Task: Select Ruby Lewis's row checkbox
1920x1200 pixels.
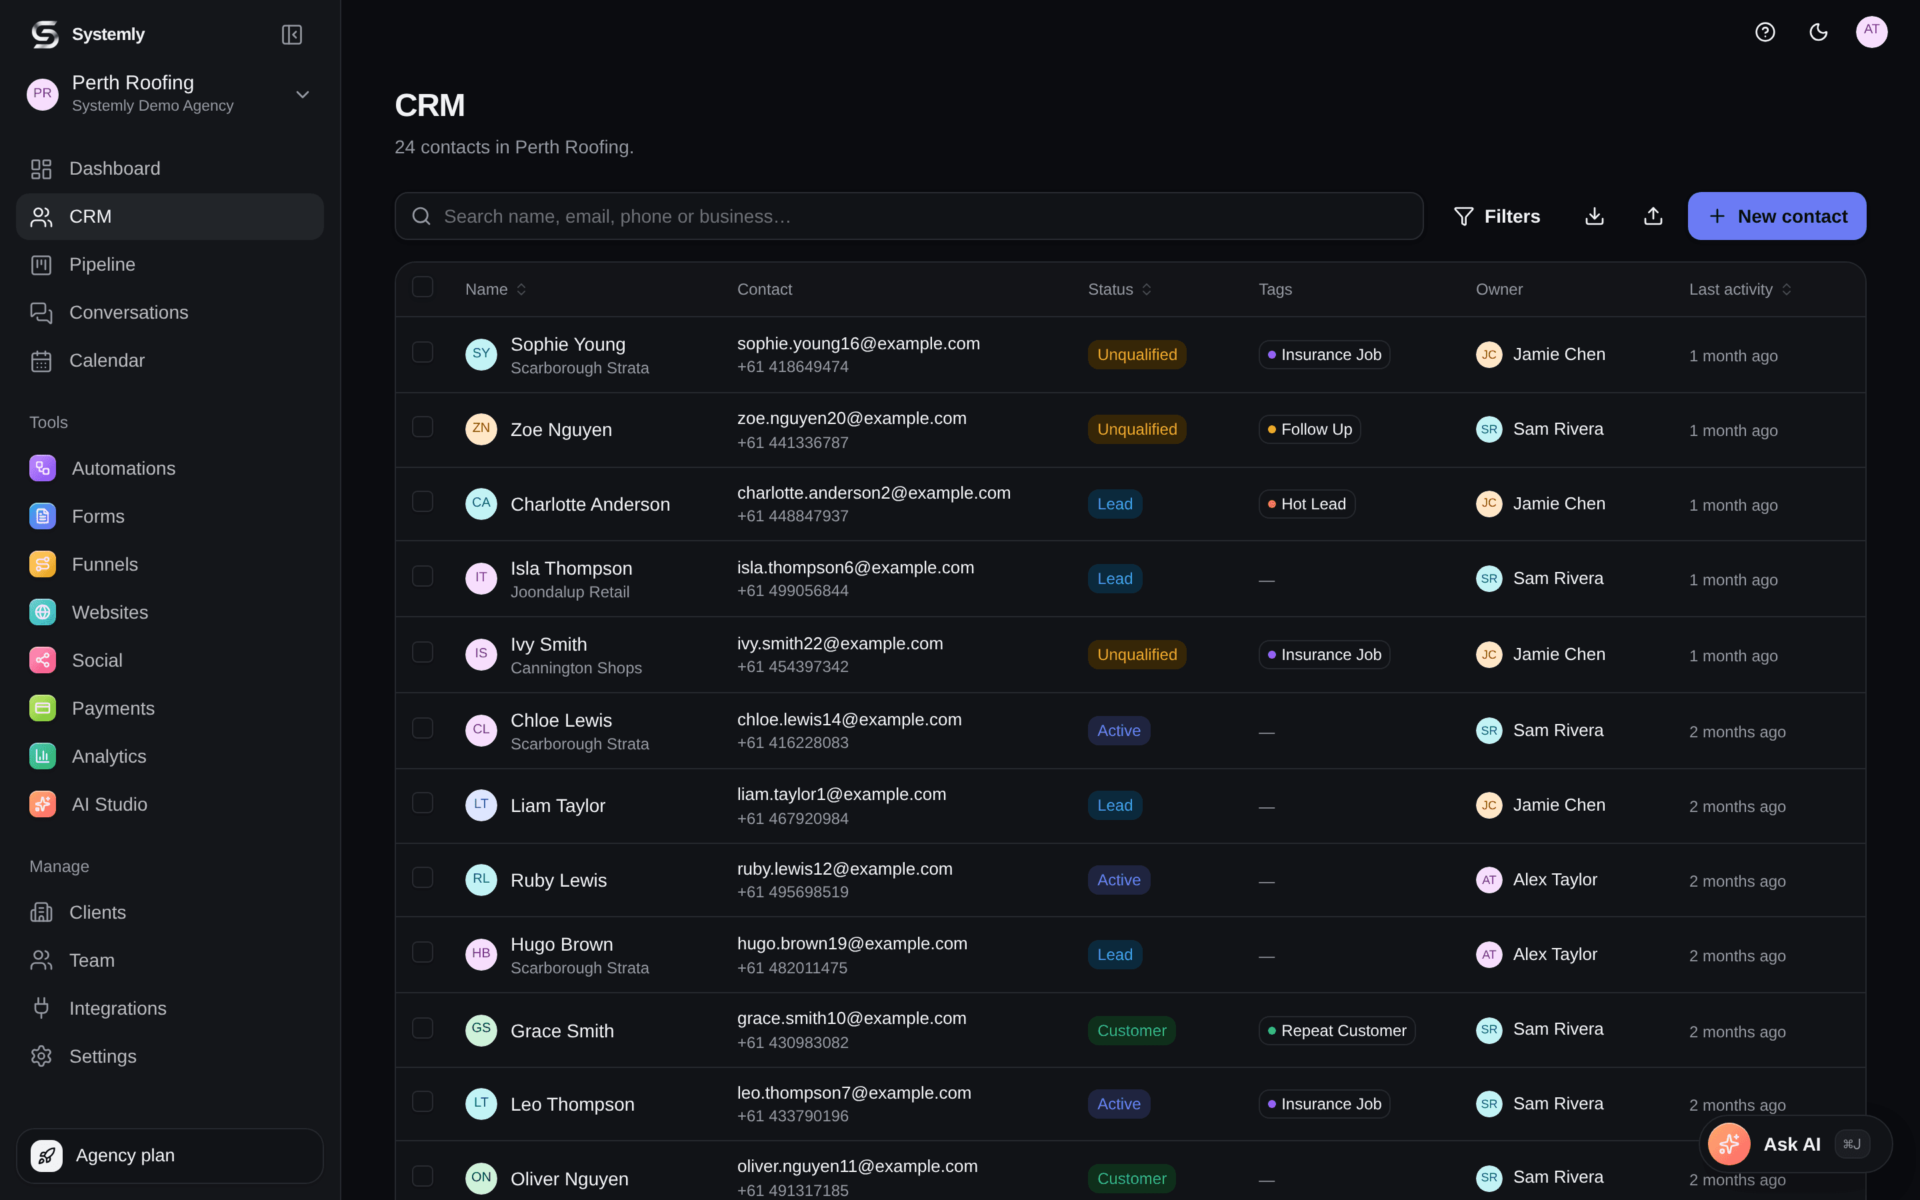Action: point(422,877)
